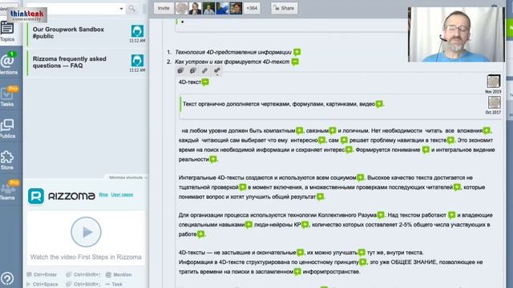Click the copy-link chain icon in blip toolbar

[205, 70]
